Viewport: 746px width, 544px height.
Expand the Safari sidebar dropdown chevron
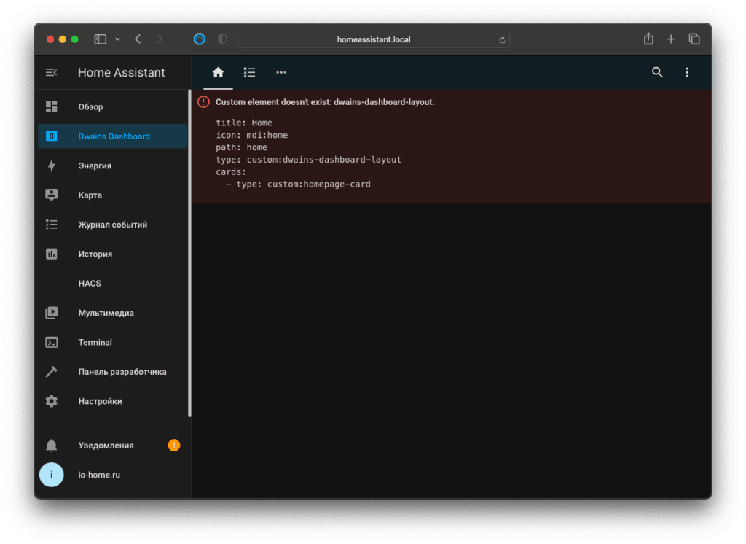tap(117, 39)
